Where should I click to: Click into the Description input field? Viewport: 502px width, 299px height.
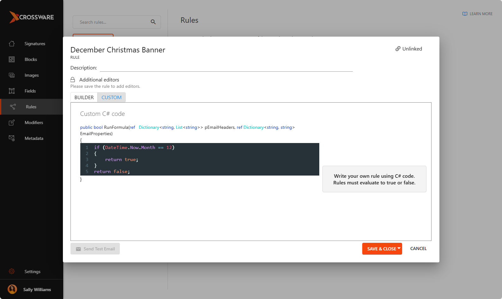pos(226,68)
